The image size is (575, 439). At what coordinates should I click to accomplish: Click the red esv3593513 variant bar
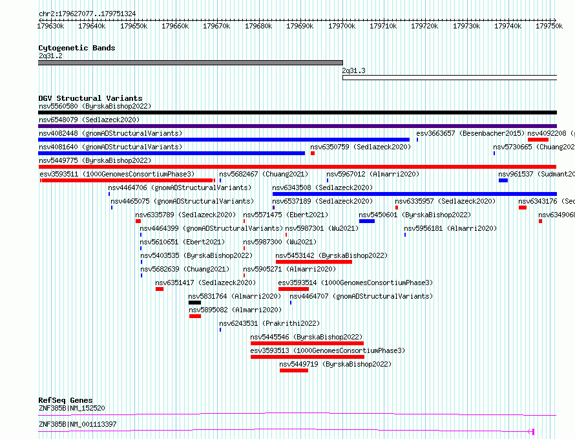pyautogui.click(x=308, y=357)
